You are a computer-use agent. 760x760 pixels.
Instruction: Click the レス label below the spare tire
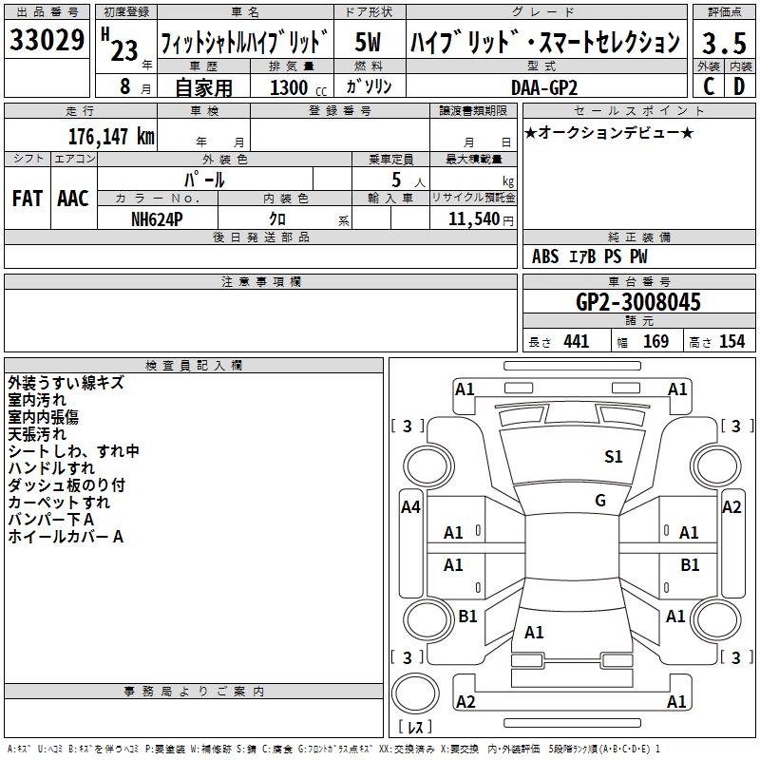pyautogui.click(x=415, y=728)
